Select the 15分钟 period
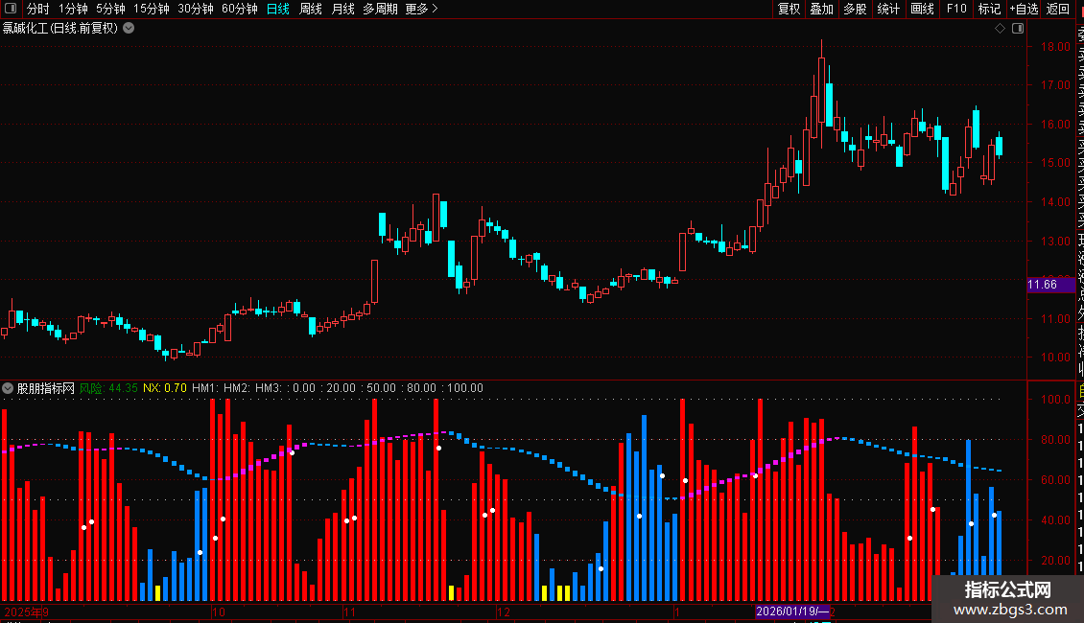This screenshot has height=623, width=1084. 152,9
